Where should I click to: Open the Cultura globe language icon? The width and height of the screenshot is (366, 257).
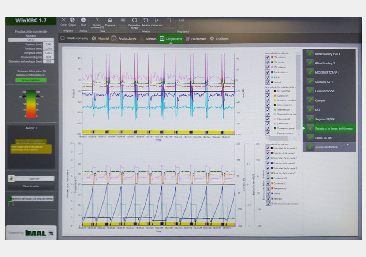pos(72,20)
